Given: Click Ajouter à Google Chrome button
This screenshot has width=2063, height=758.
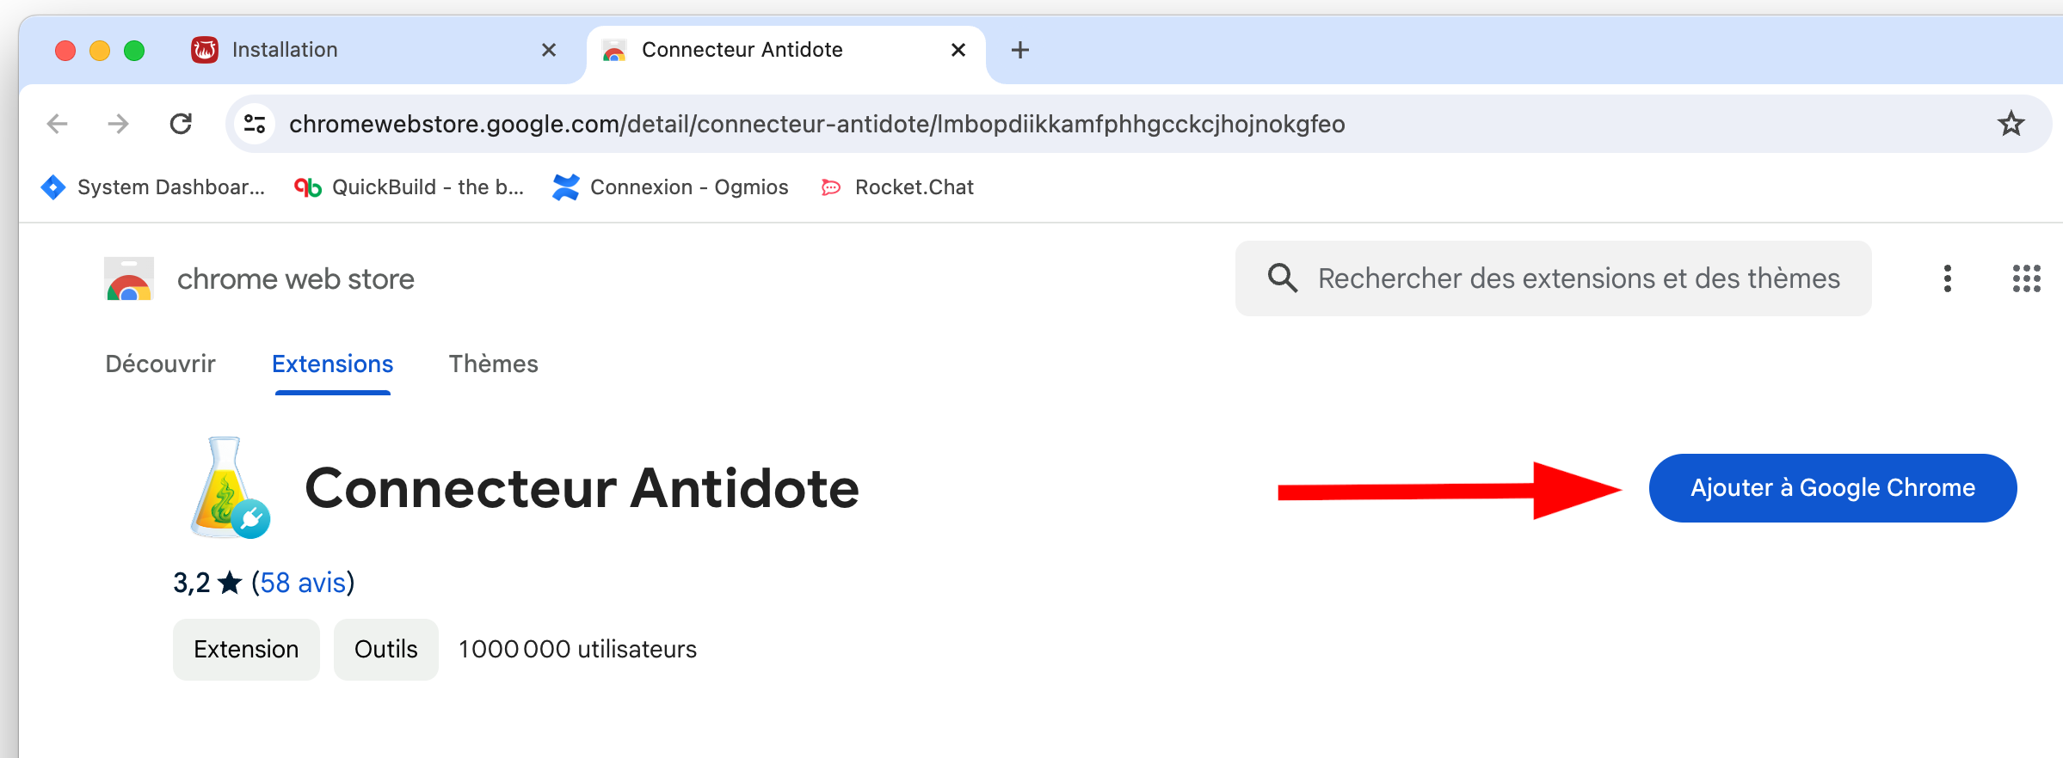Looking at the screenshot, I should tap(1832, 488).
